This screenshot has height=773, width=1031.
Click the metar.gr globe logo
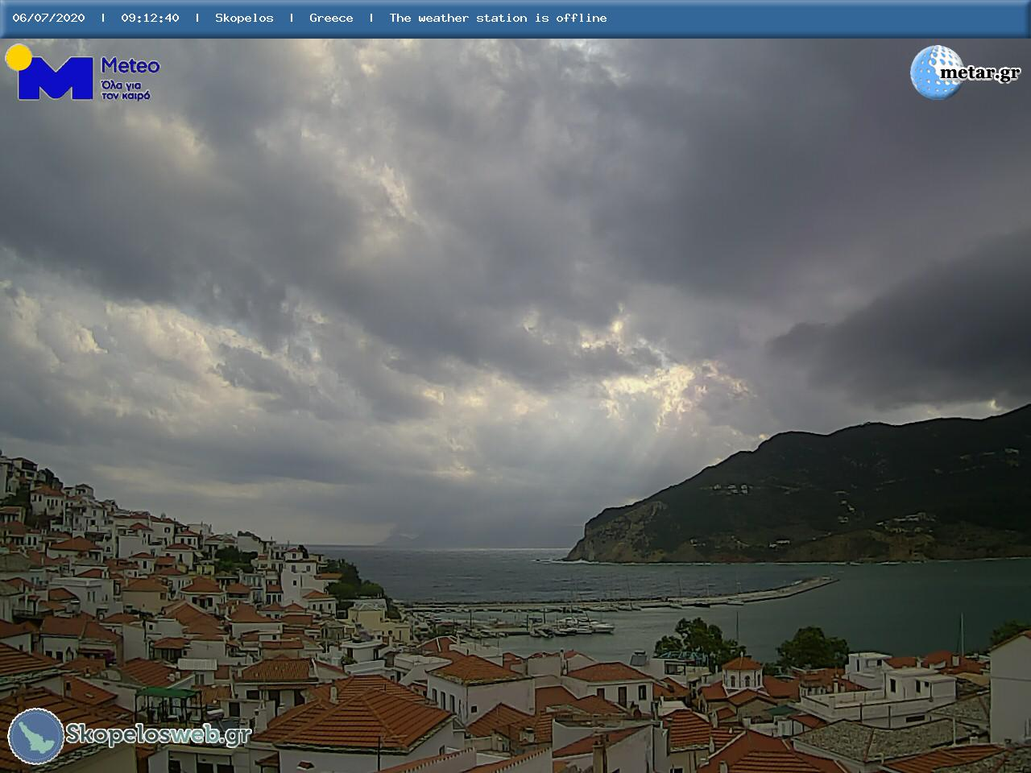(x=937, y=72)
